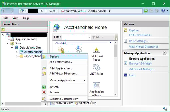Click the back navigation arrow
This screenshot has width=170, height=112.
point(4,11)
